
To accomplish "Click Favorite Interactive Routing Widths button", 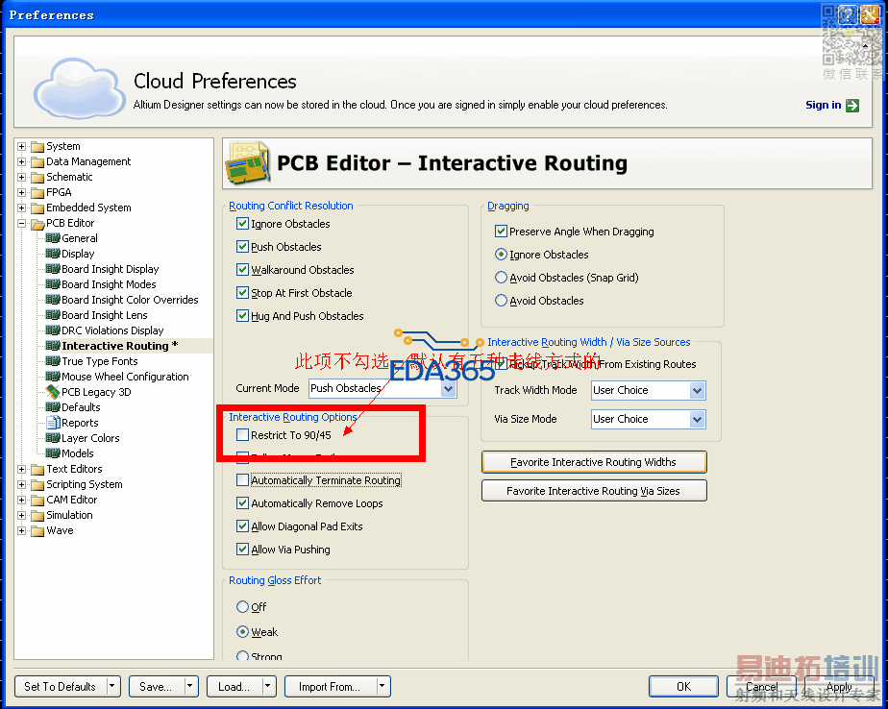I will pos(594,462).
